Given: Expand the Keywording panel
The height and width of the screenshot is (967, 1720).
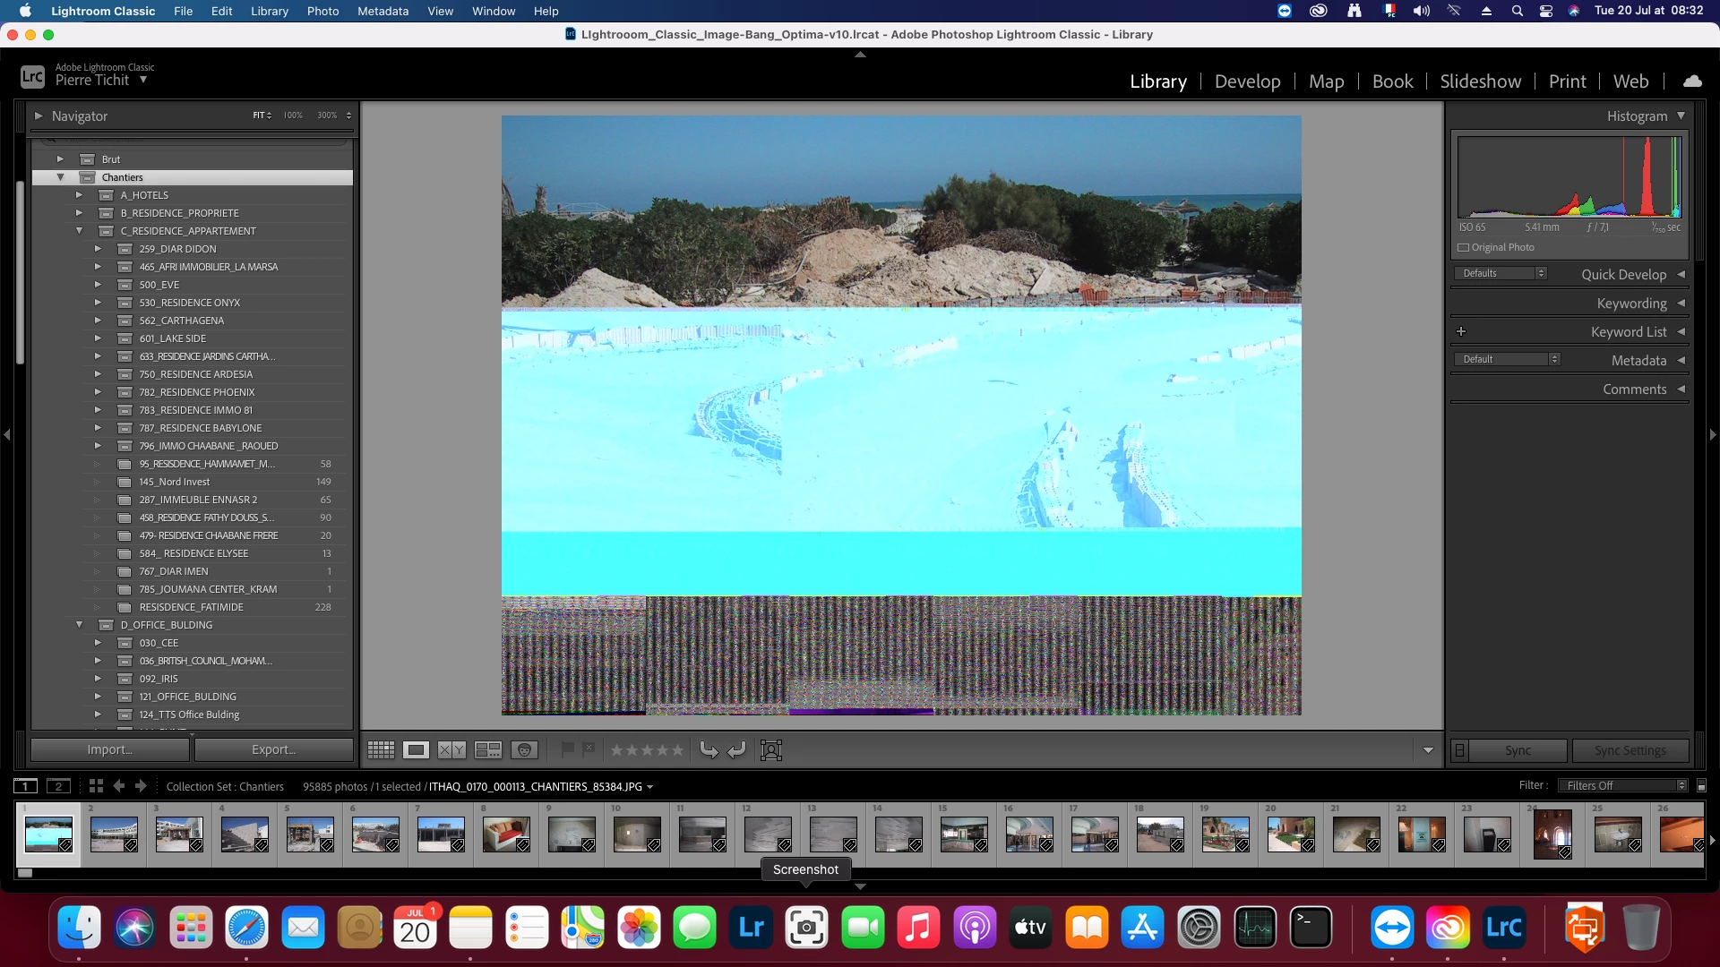Looking at the screenshot, I should [x=1631, y=304].
